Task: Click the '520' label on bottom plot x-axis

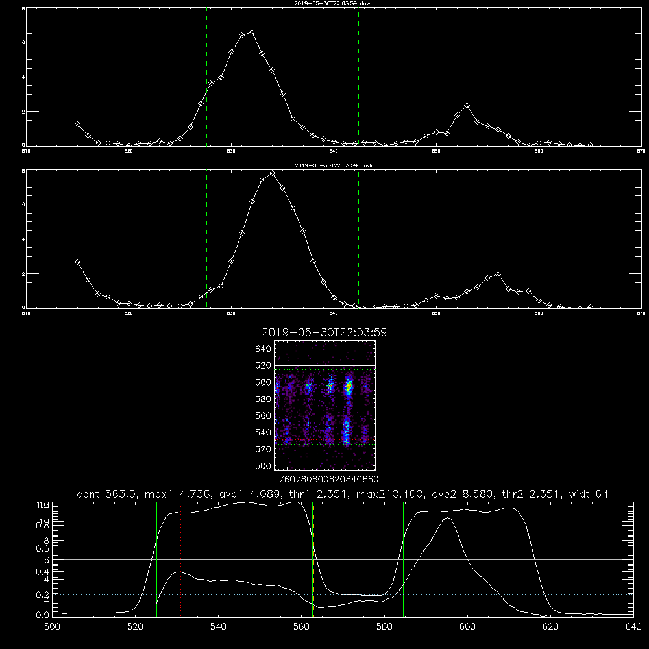Action: pyautogui.click(x=135, y=627)
